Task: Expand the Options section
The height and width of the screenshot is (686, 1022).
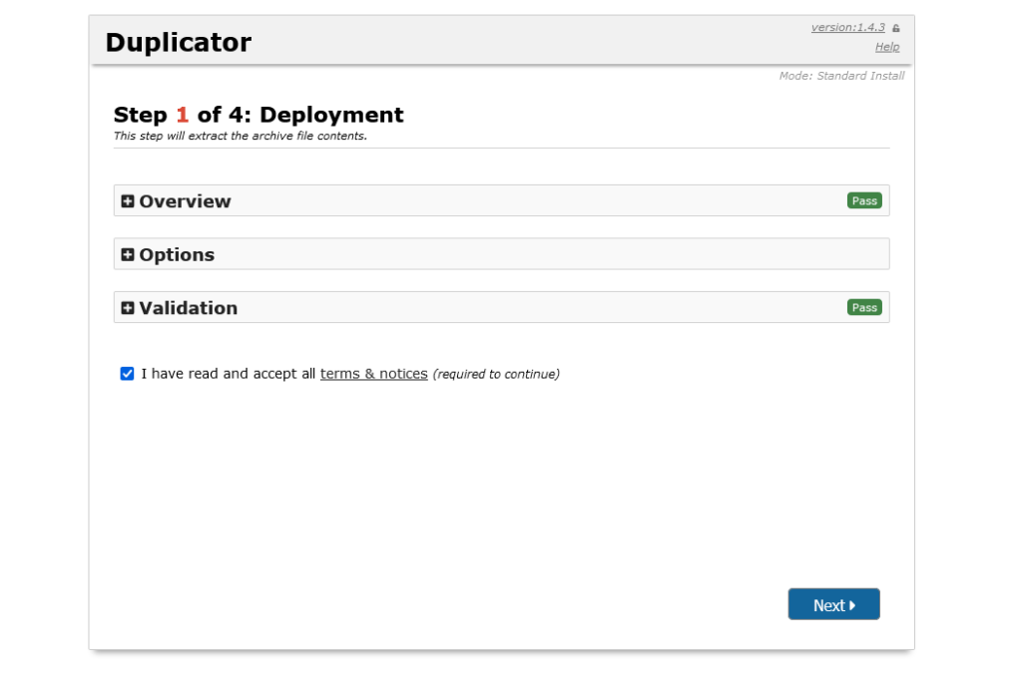Action: [x=180, y=254]
